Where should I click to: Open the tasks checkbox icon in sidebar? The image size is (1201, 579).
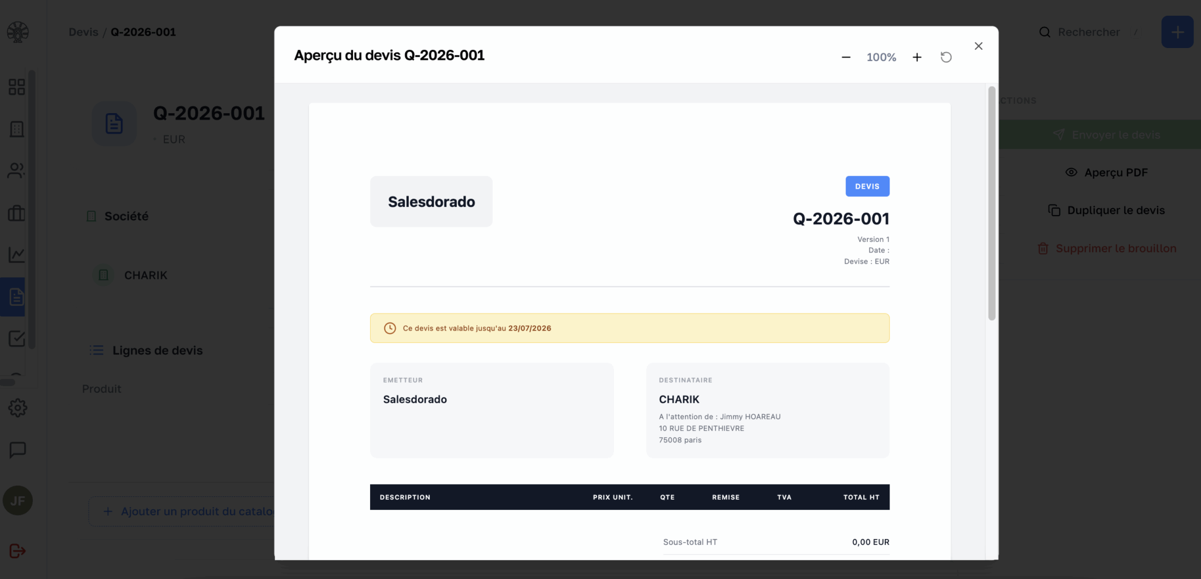click(x=16, y=339)
